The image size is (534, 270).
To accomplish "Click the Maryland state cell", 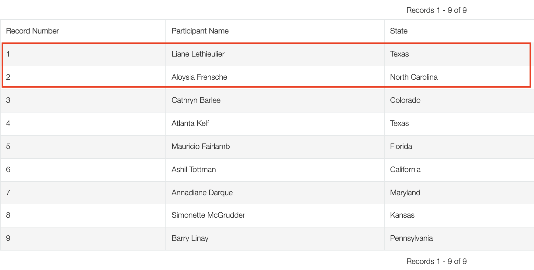I will click(405, 193).
